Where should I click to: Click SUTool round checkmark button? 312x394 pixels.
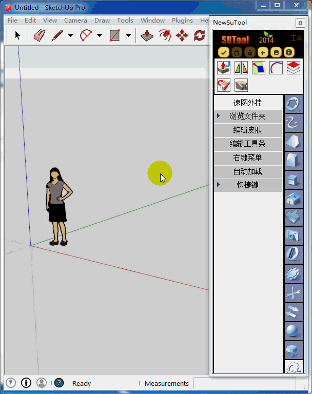tap(224, 52)
